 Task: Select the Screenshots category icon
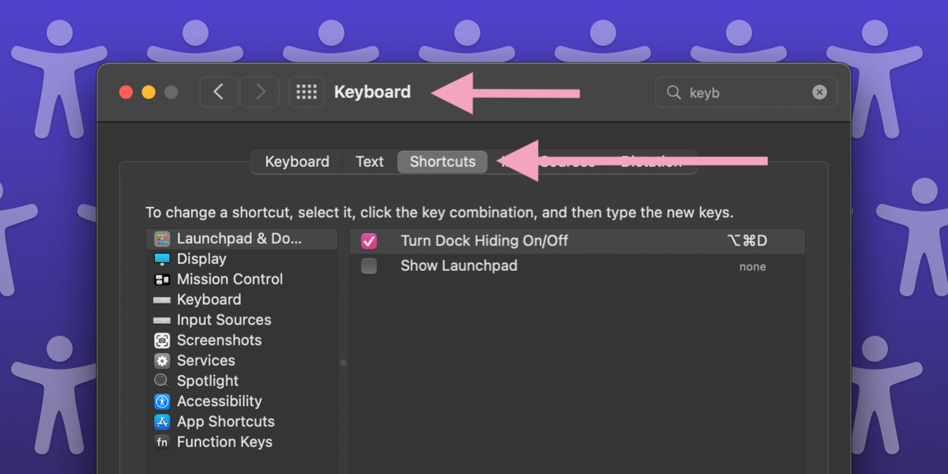coord(162,340)
